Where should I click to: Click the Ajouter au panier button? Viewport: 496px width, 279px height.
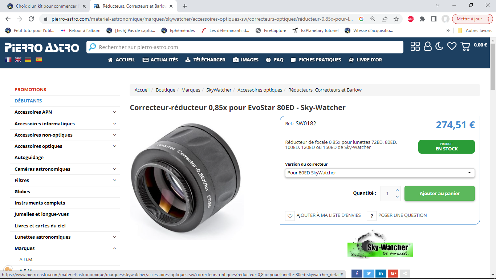click(440, 194)
